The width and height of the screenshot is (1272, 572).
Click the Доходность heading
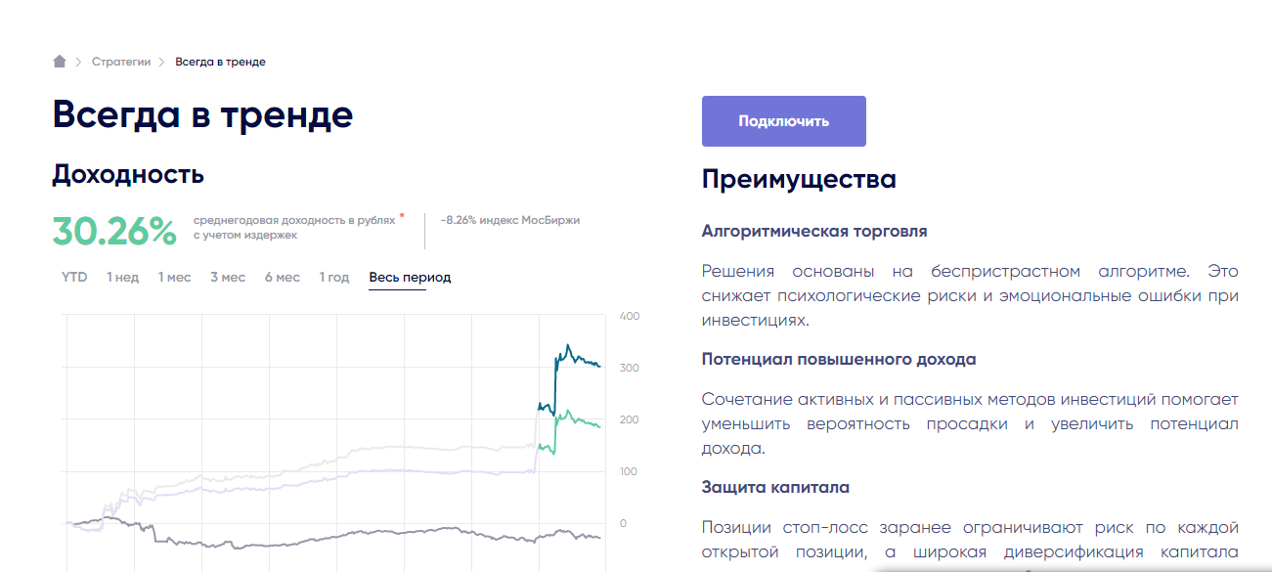tap(128, 175)
